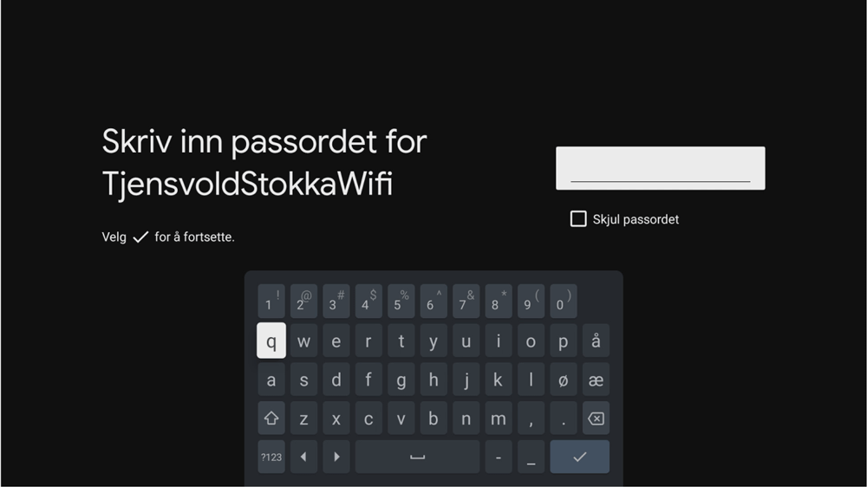Tap the spacebar key
The image size is (867, 487).
tap(418, 458)
